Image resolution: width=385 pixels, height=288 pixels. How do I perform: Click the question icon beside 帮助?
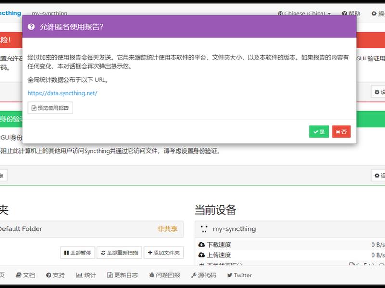point(344,13)
